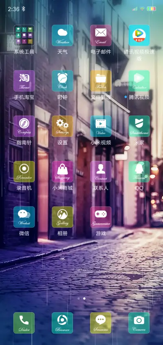This screenshot has height=345, width=163.
Task: Open the 电子邮件 Email app
Action: (101, 36)
